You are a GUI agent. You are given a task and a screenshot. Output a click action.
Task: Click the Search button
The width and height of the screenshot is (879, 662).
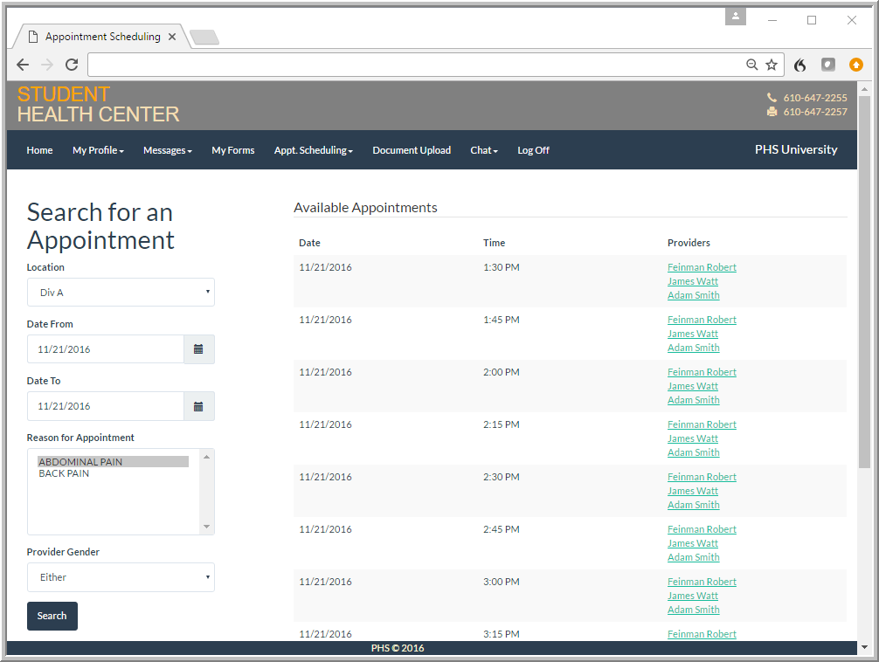[52, 616]
